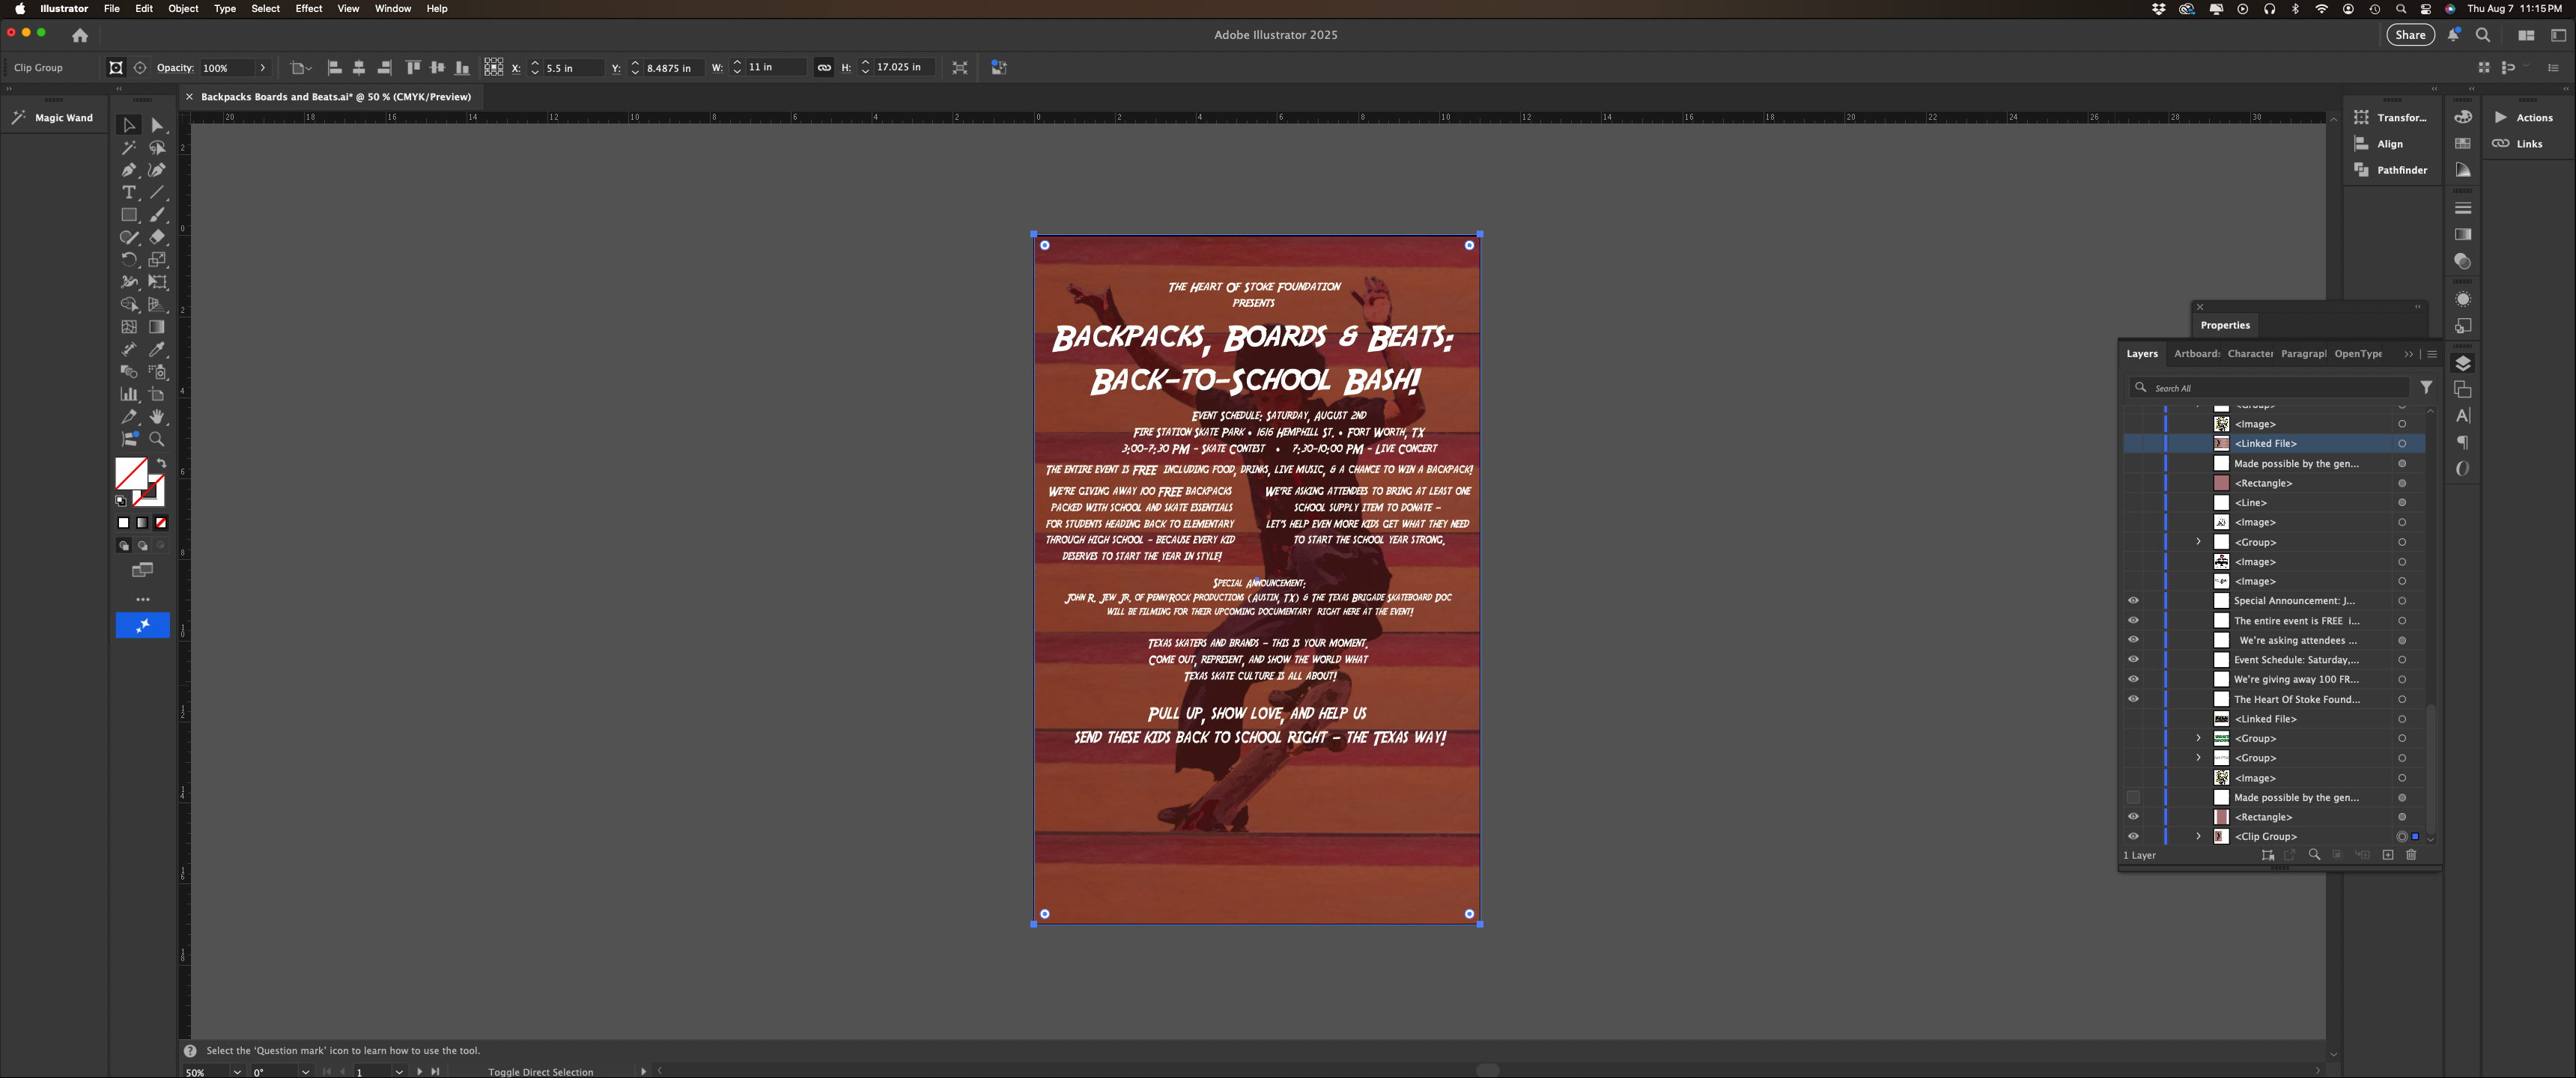Select the Column Graph tool
The height and width of the screenshot is (1078, 2576).
129,394
